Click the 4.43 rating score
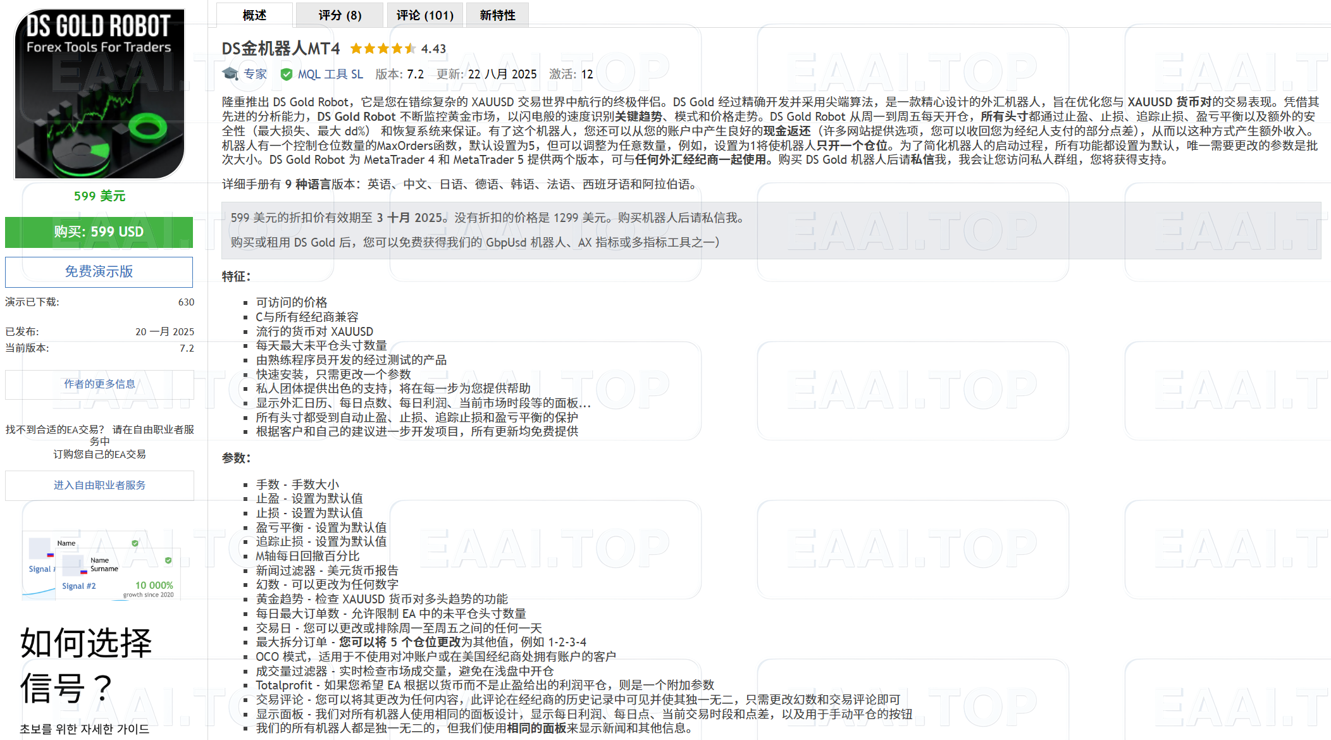 click(x=433, y=49)
